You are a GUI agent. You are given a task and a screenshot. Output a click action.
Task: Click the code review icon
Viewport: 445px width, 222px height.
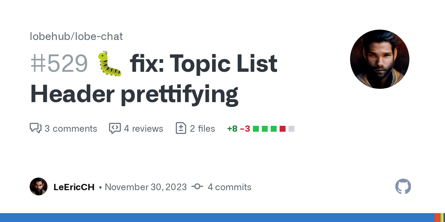[115, 128]
